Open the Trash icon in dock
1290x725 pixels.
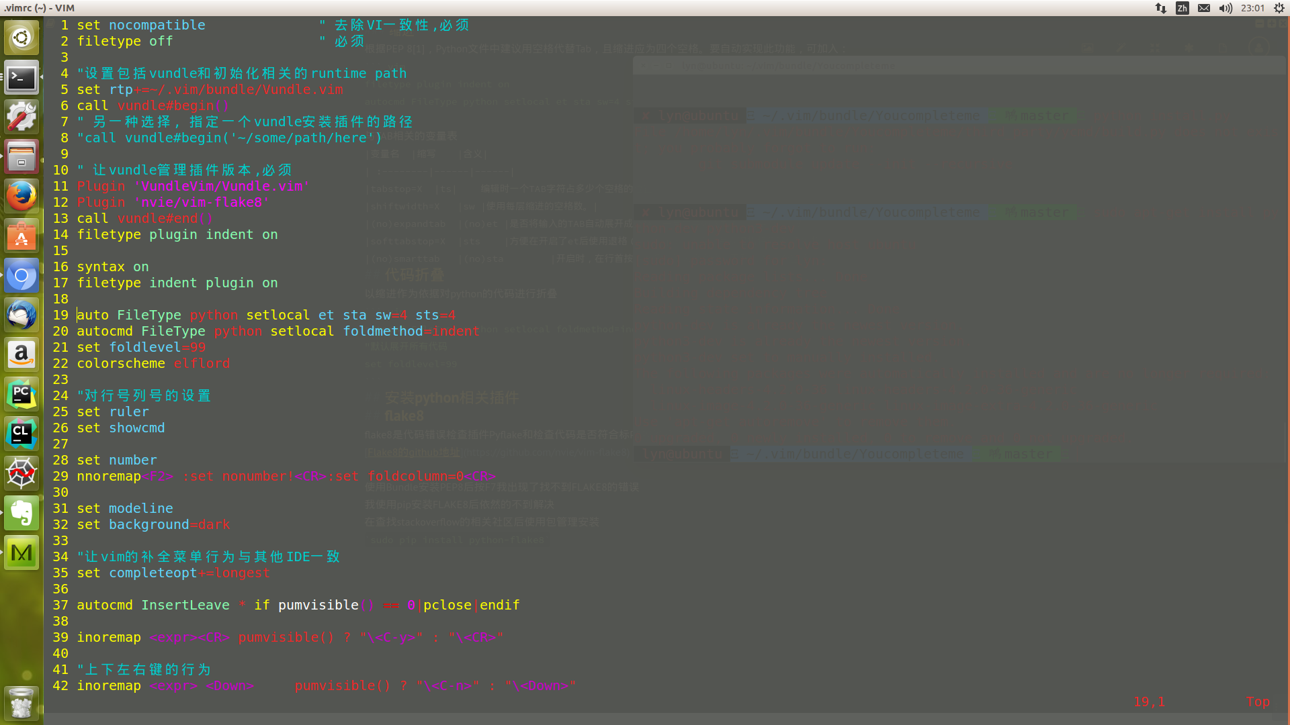(21, 704)
